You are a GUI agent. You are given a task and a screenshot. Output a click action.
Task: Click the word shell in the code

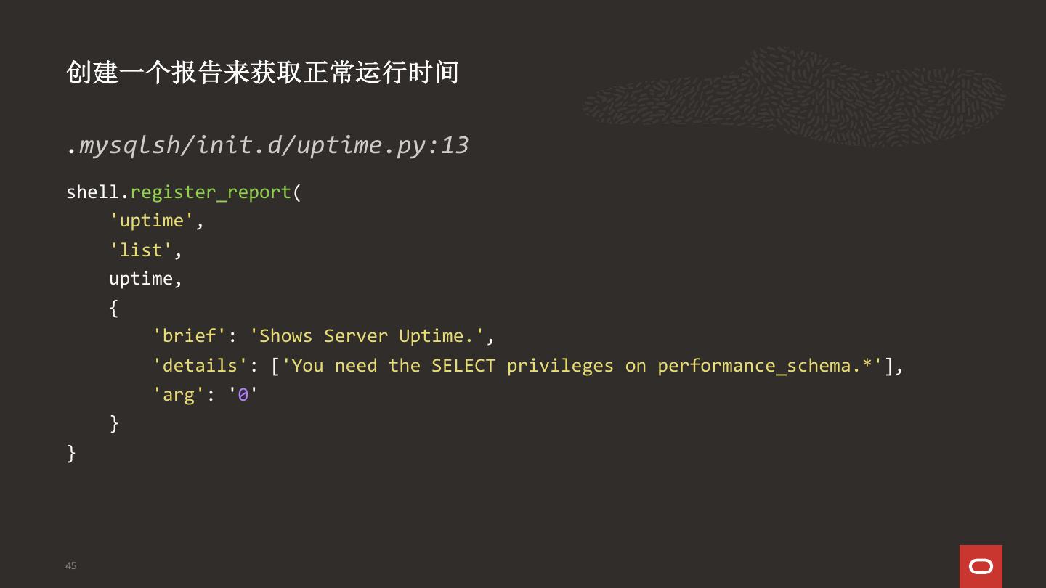point(92,192)
